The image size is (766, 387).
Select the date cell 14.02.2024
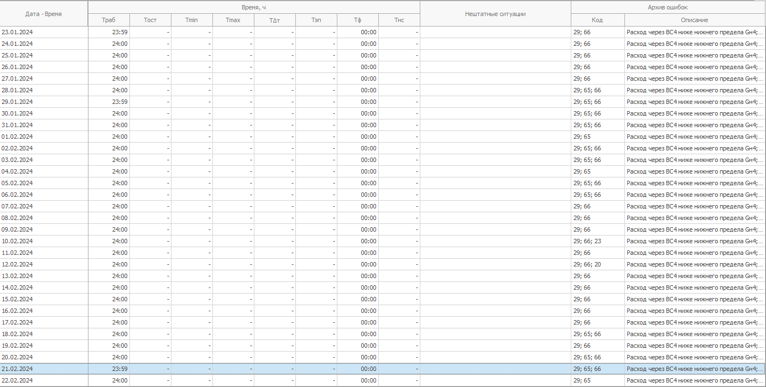(44, 287)
